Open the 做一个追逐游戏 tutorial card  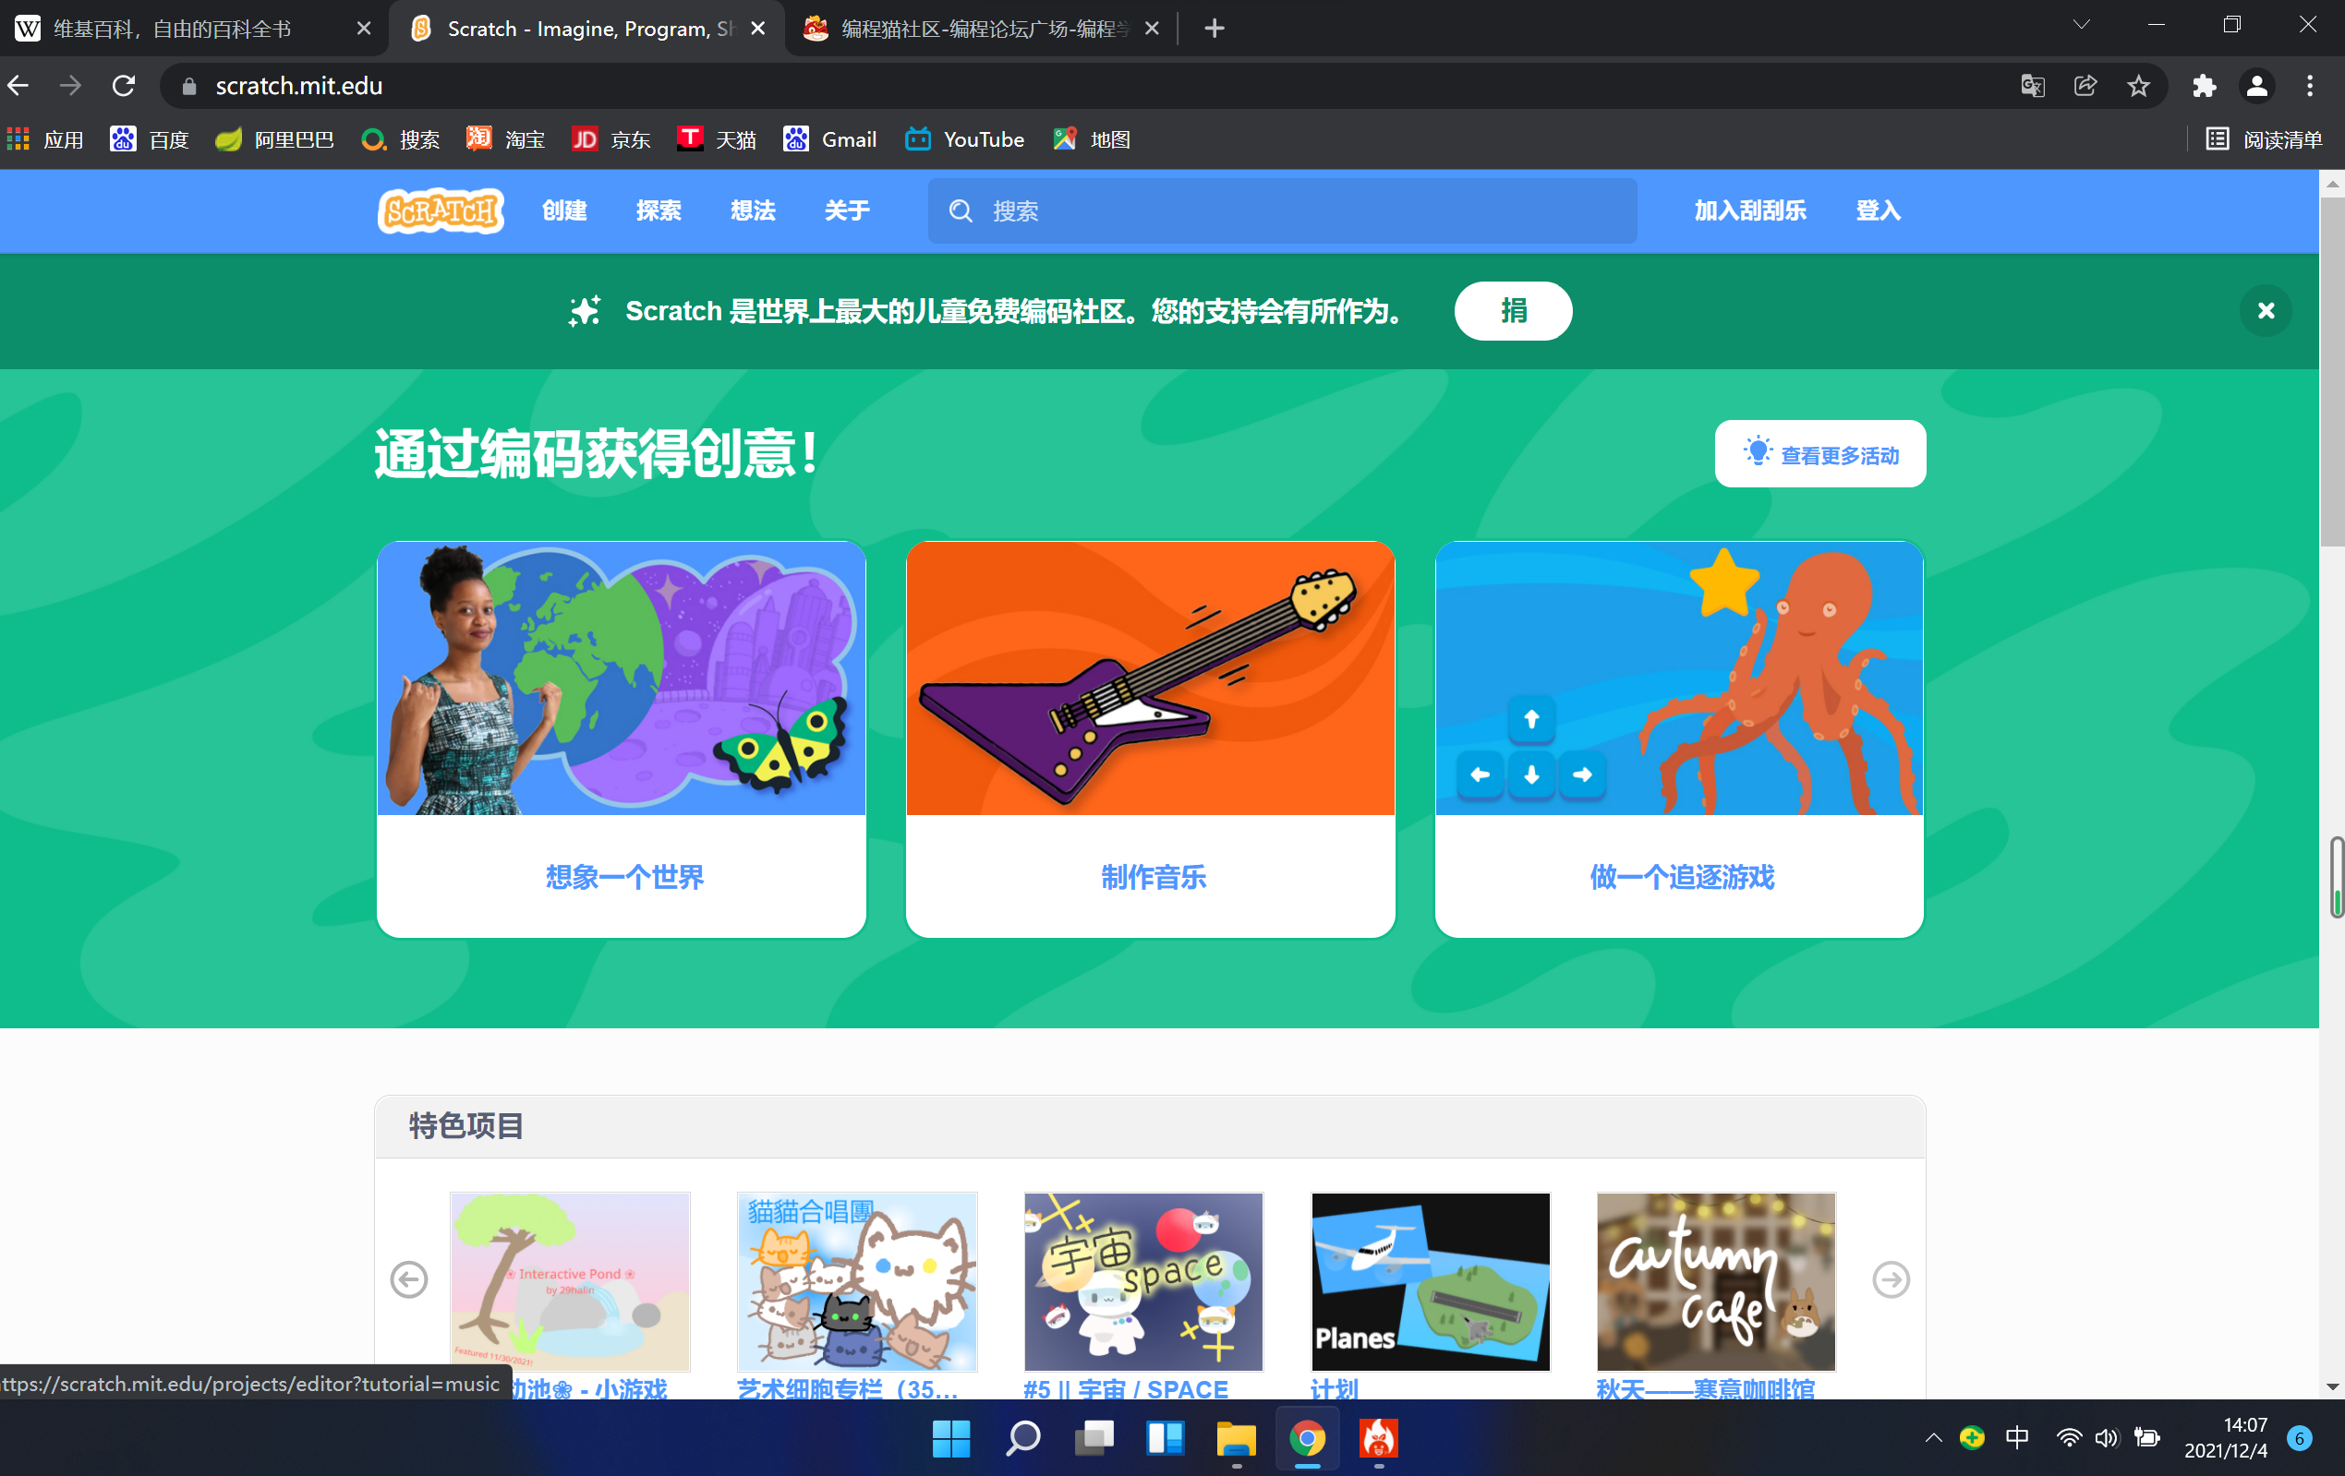(x=1679, y=739)
